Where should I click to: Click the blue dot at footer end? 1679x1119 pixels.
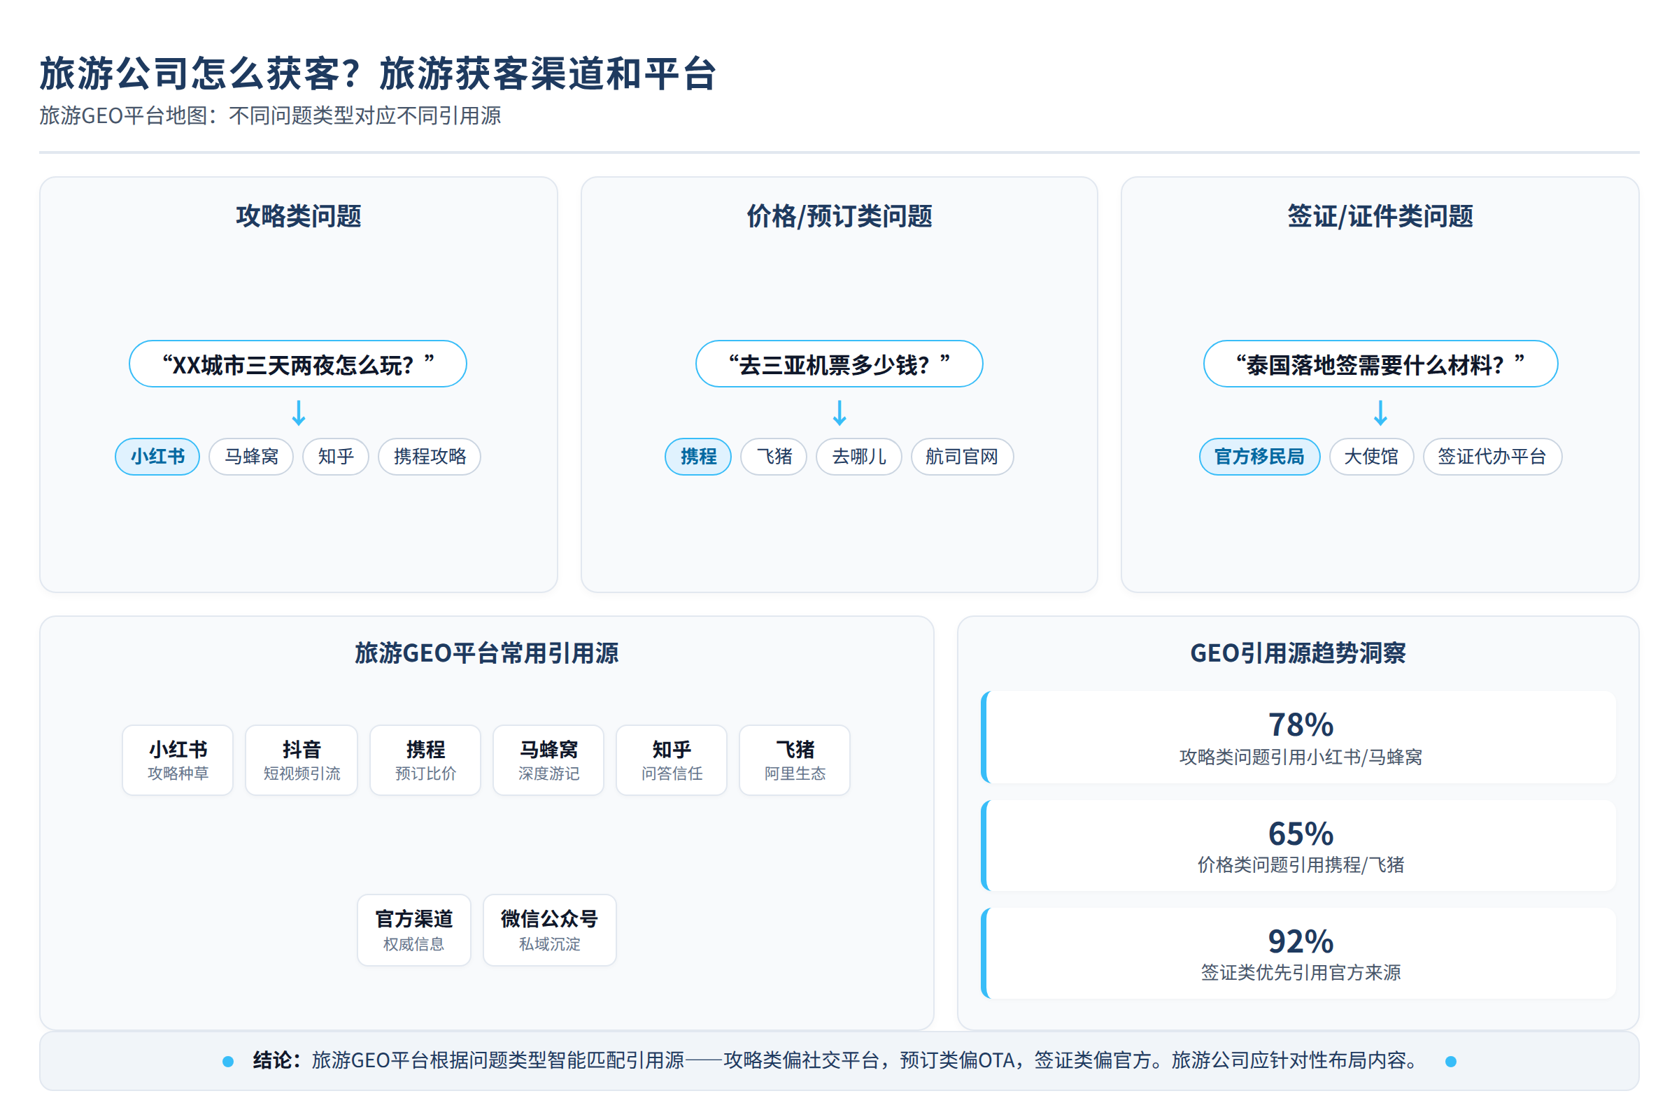tap(1450, 1062)
